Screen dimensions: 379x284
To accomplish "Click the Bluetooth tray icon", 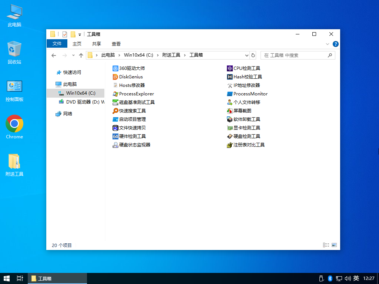I will [x=330, y=278].
